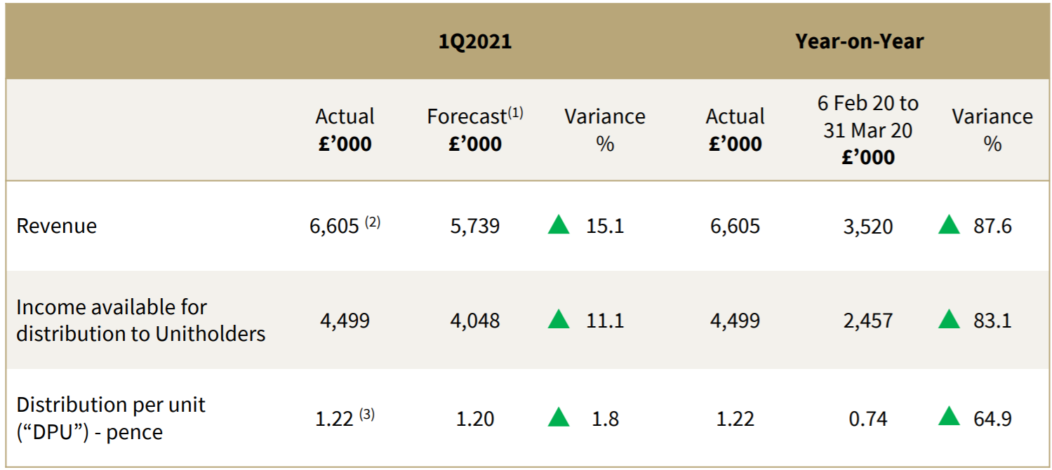Click the prior-period revenue value 3,520

pyautogui.click(x=868, y=227)
